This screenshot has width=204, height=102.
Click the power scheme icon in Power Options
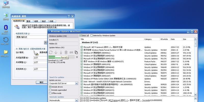point(17,27)
